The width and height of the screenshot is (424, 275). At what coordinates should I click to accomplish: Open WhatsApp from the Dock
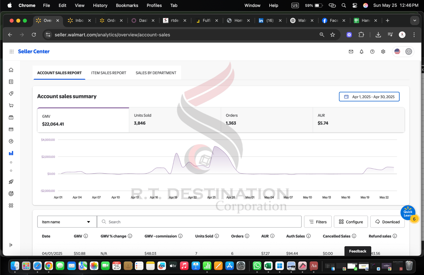coord(257,266)
